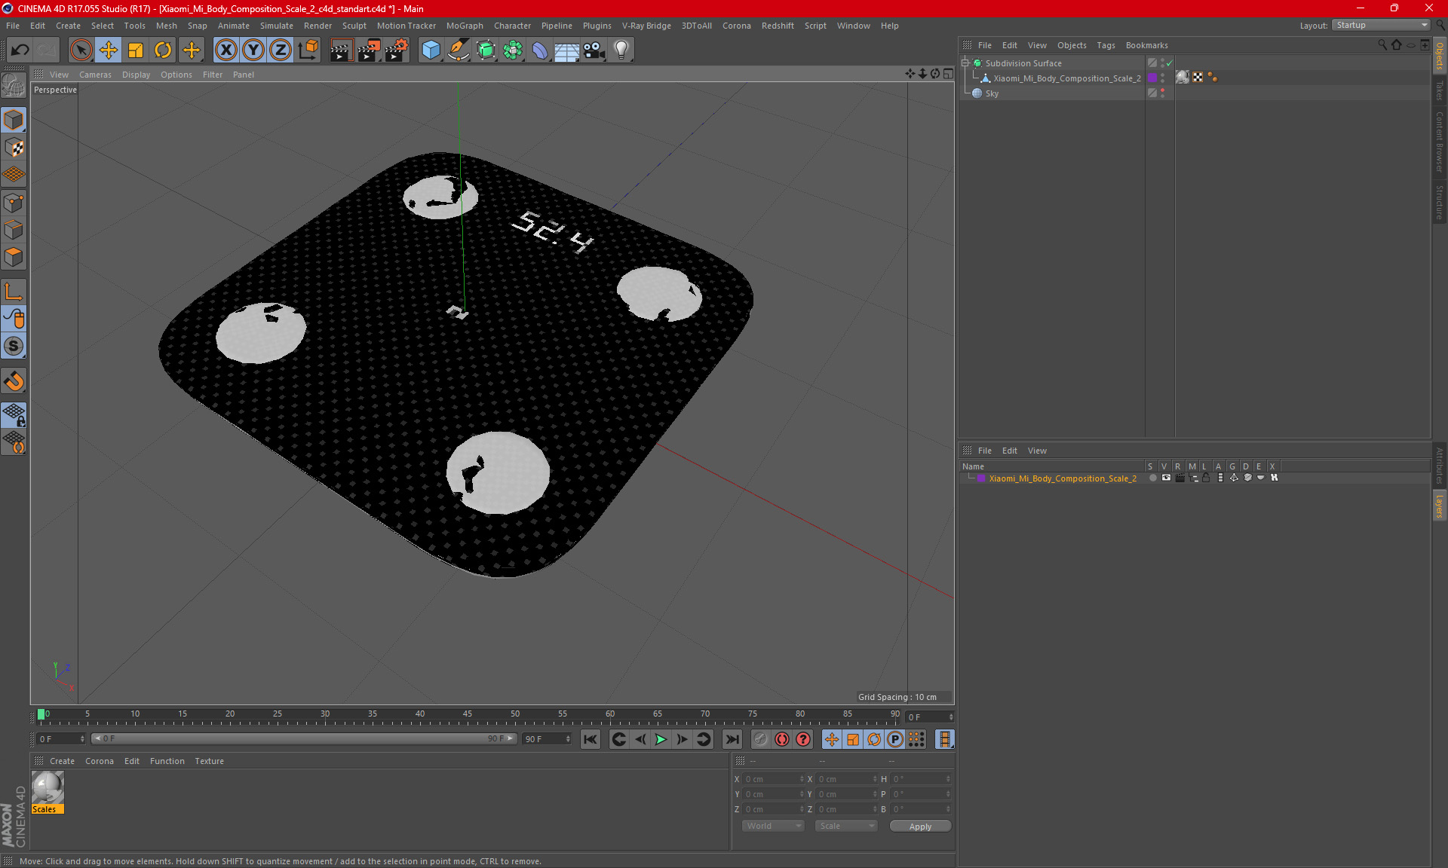Toggle layer lock for Xiaomi layer
This screenshot has width=1448, height=868.
pos(1206,478)
